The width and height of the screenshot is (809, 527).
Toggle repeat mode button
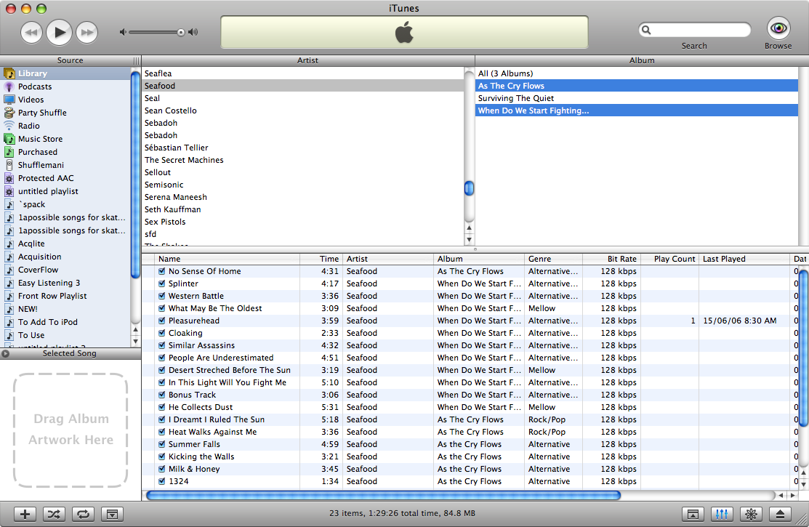[x=83, y=514]
